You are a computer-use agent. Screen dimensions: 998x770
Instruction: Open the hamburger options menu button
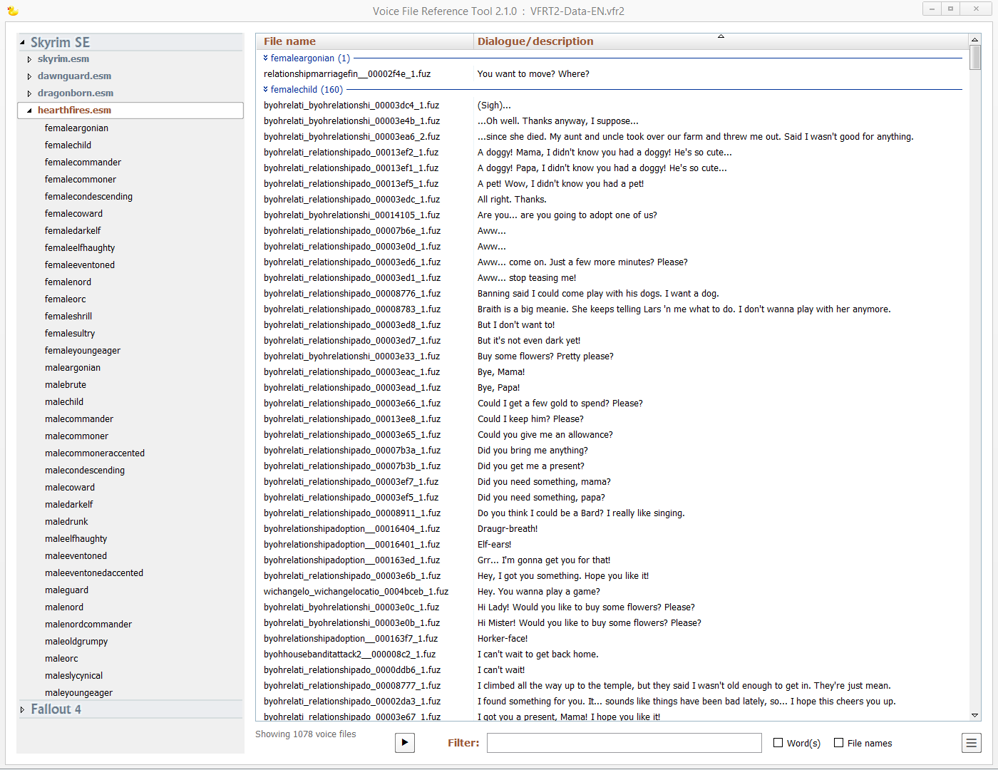pos(971,743)
